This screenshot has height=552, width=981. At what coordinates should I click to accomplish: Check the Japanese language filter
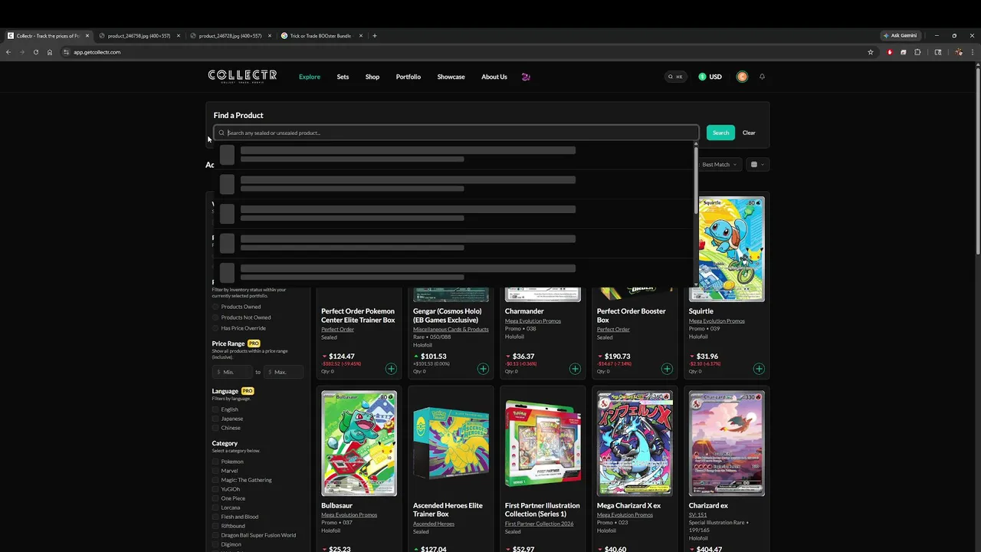(215, 419)
